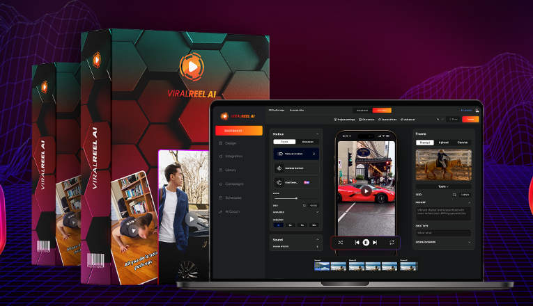Focus the seed value field in Frame panel
The height and width of the screenshot is (306, 533).
[x=465, y=195]
